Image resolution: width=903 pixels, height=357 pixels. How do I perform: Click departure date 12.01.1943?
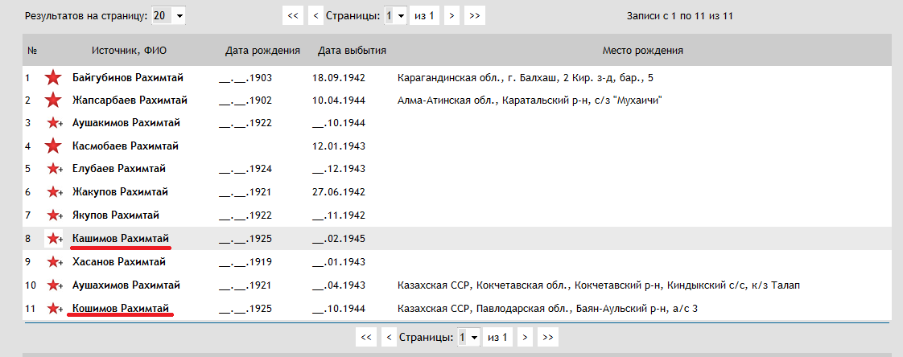pyautogui.click(x=339, y=147)
